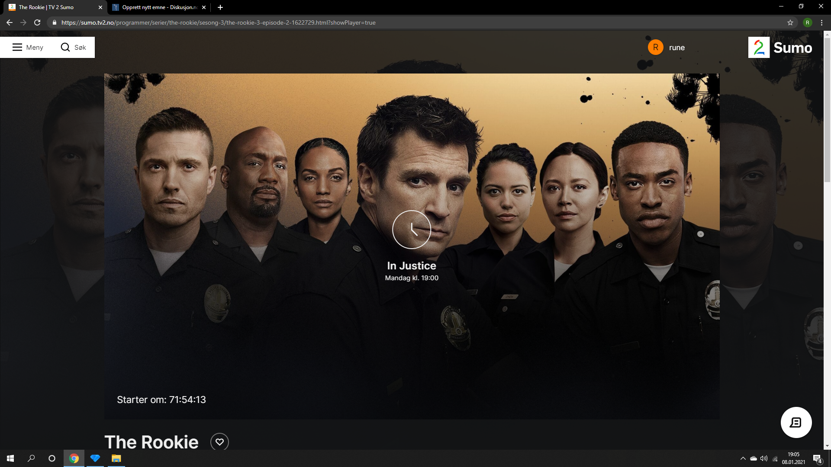
Task: Click the rune username label
Action: [x=677, y=48]
